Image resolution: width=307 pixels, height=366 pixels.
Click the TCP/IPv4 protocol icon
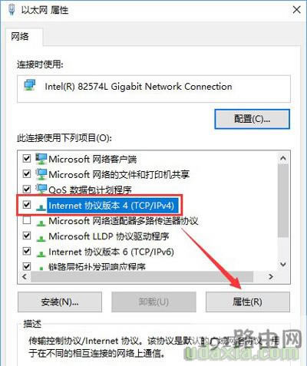[x=41, y=206]
